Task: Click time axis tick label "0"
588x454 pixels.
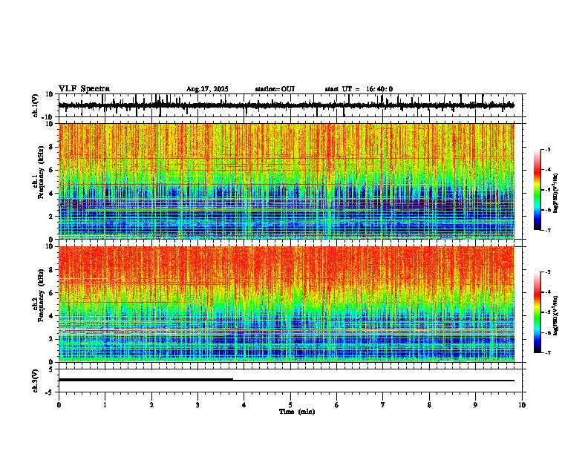Action: pyautogui.click(x=59, y=405)
